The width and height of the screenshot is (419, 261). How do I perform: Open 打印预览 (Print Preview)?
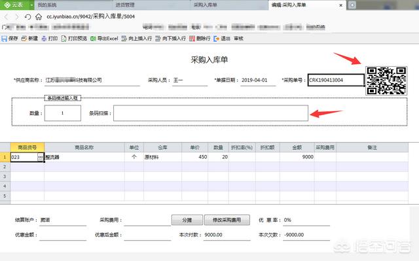coord(74,39)
